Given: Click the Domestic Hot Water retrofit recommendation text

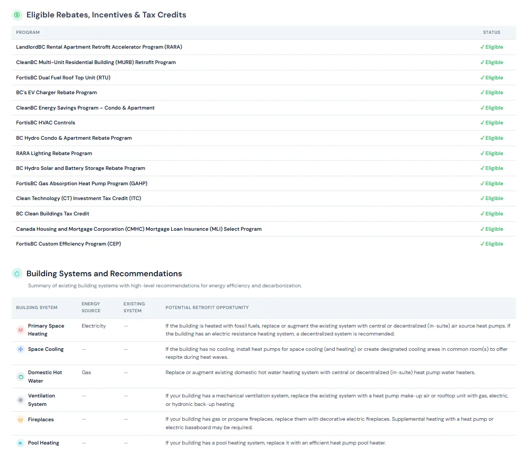Looking at the screenshot, I should point(320,373).
